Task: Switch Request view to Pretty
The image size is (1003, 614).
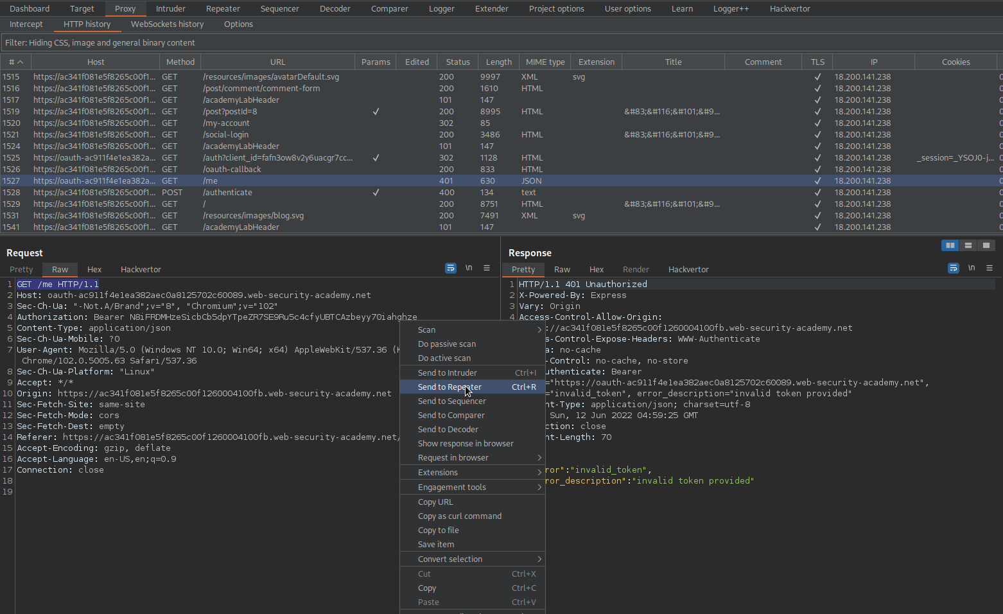Action: click(x=21, y=269)
